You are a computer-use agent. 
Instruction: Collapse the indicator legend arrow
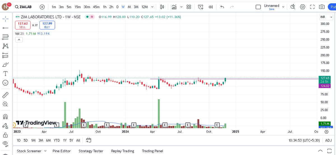(x=19, y=40)
